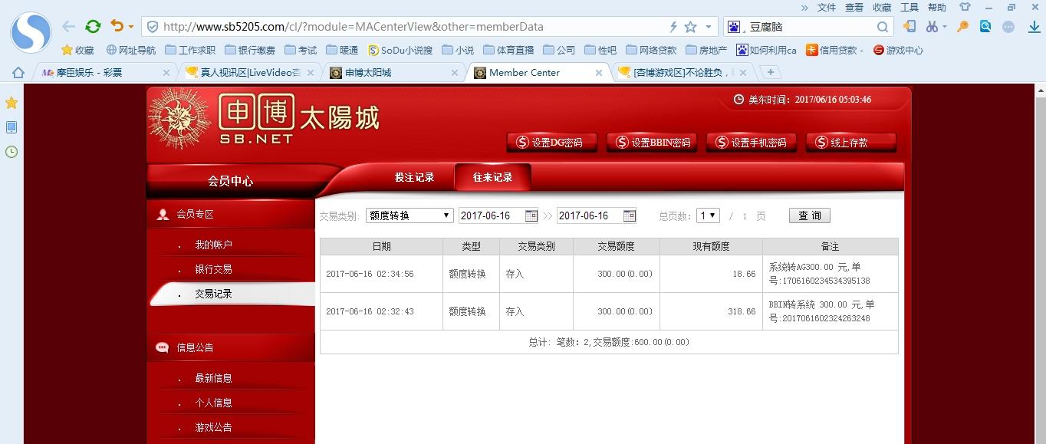Click the 豆腐脑 search box
Viewport: 1046px width, 444px height.
pyautogui.click(x=809, y=27)
